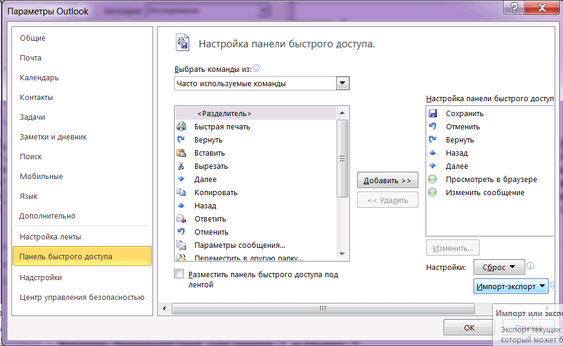Click the Quick Access Toolbar header icon
Screen dimensions: 563x346
(182, 43)
